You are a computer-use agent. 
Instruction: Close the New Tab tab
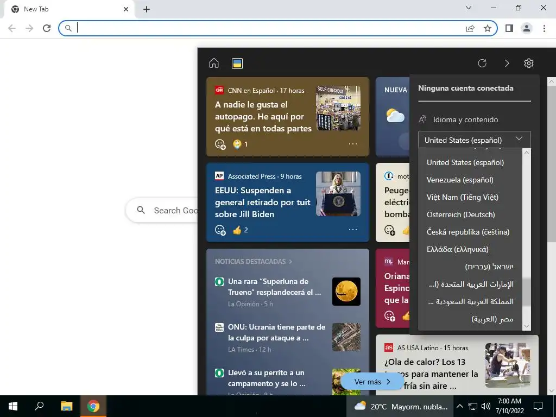click(126, 9)
